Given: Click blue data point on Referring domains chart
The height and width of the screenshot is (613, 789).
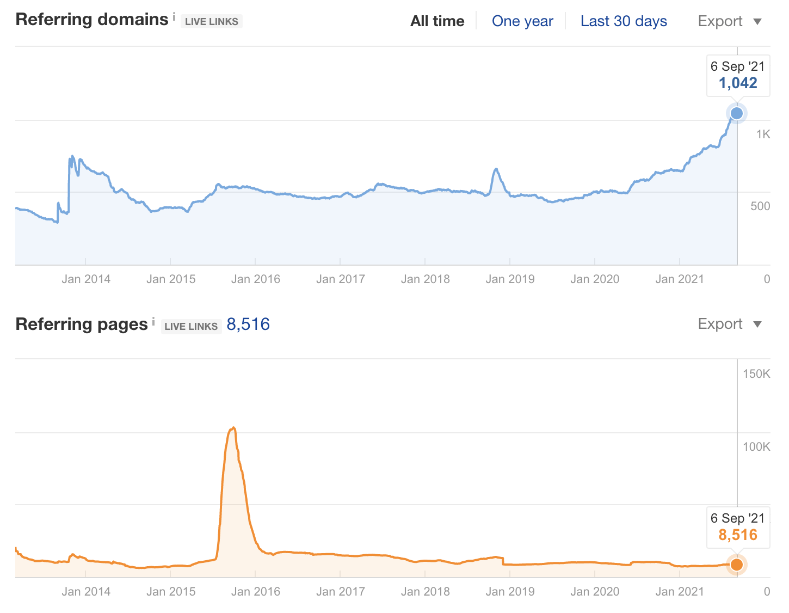Looking at the screenshot, I should pos(737,113).
